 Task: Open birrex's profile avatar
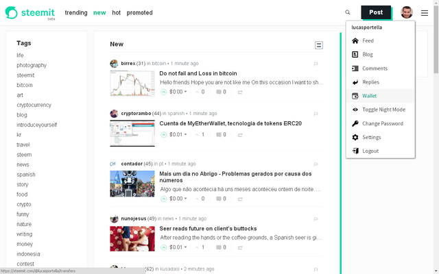click(114, 64)
